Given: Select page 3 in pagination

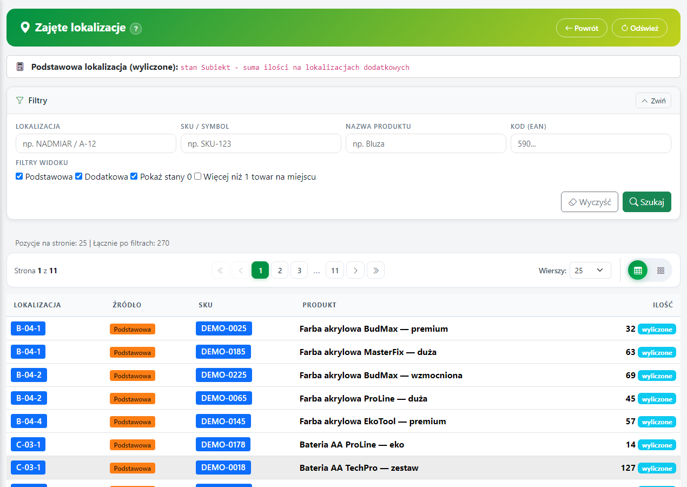Looking at the screenshot, I should click(299, 271).
